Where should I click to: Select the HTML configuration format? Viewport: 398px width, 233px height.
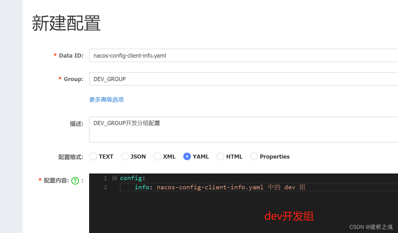[220, 156]
